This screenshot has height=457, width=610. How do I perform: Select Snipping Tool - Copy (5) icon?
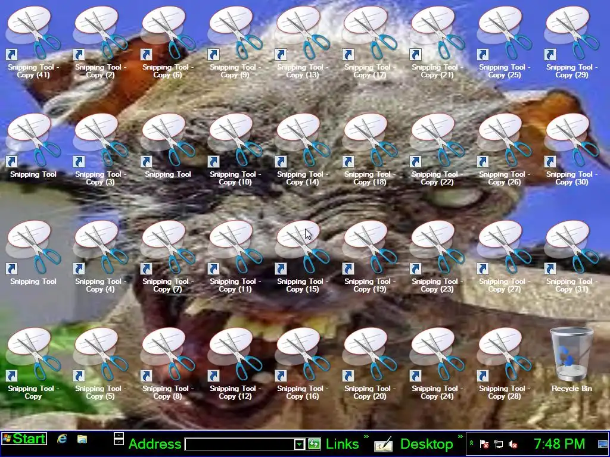click(100, 364)
